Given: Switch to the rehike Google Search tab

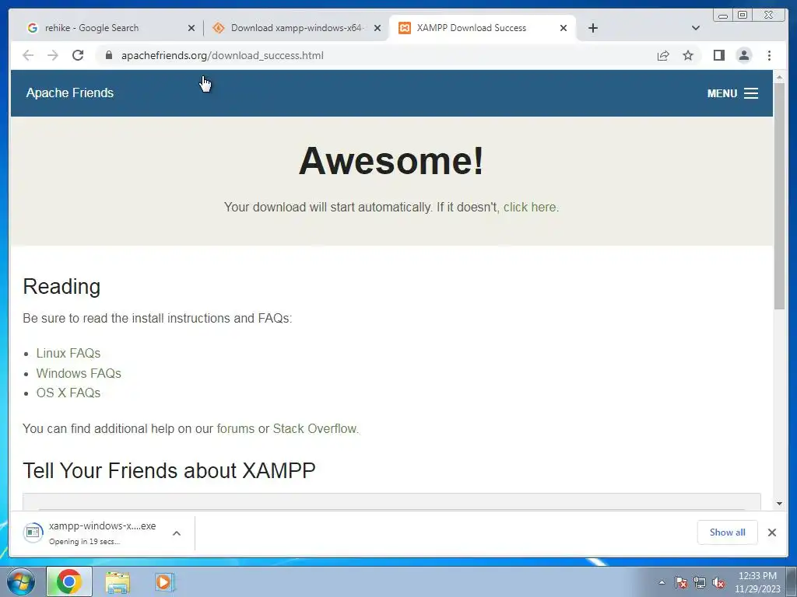Looking at the screenshot, I should pos(110,28).
